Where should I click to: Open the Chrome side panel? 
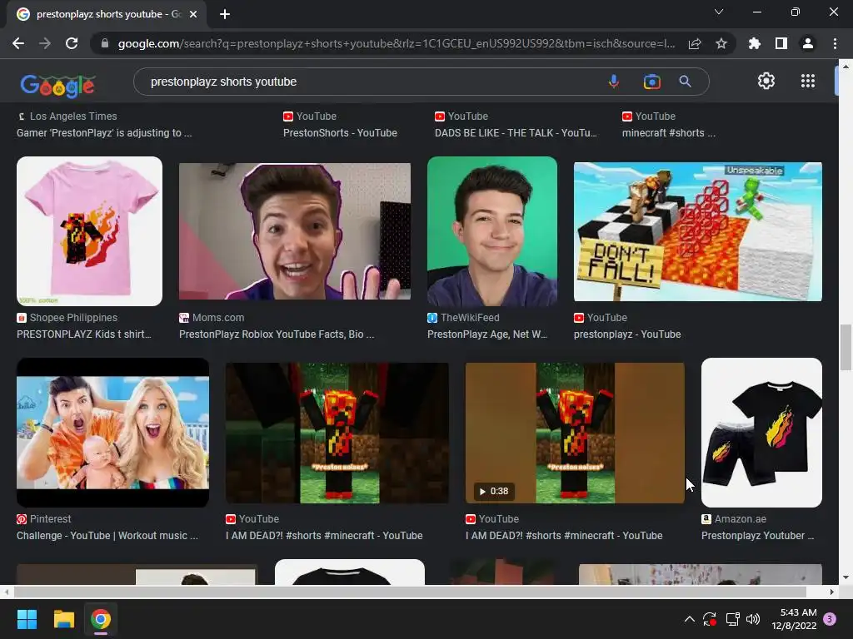click(x=781, y=43)
